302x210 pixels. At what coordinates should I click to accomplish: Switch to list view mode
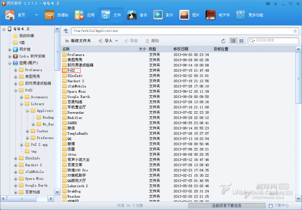click(x=233, y=41)
